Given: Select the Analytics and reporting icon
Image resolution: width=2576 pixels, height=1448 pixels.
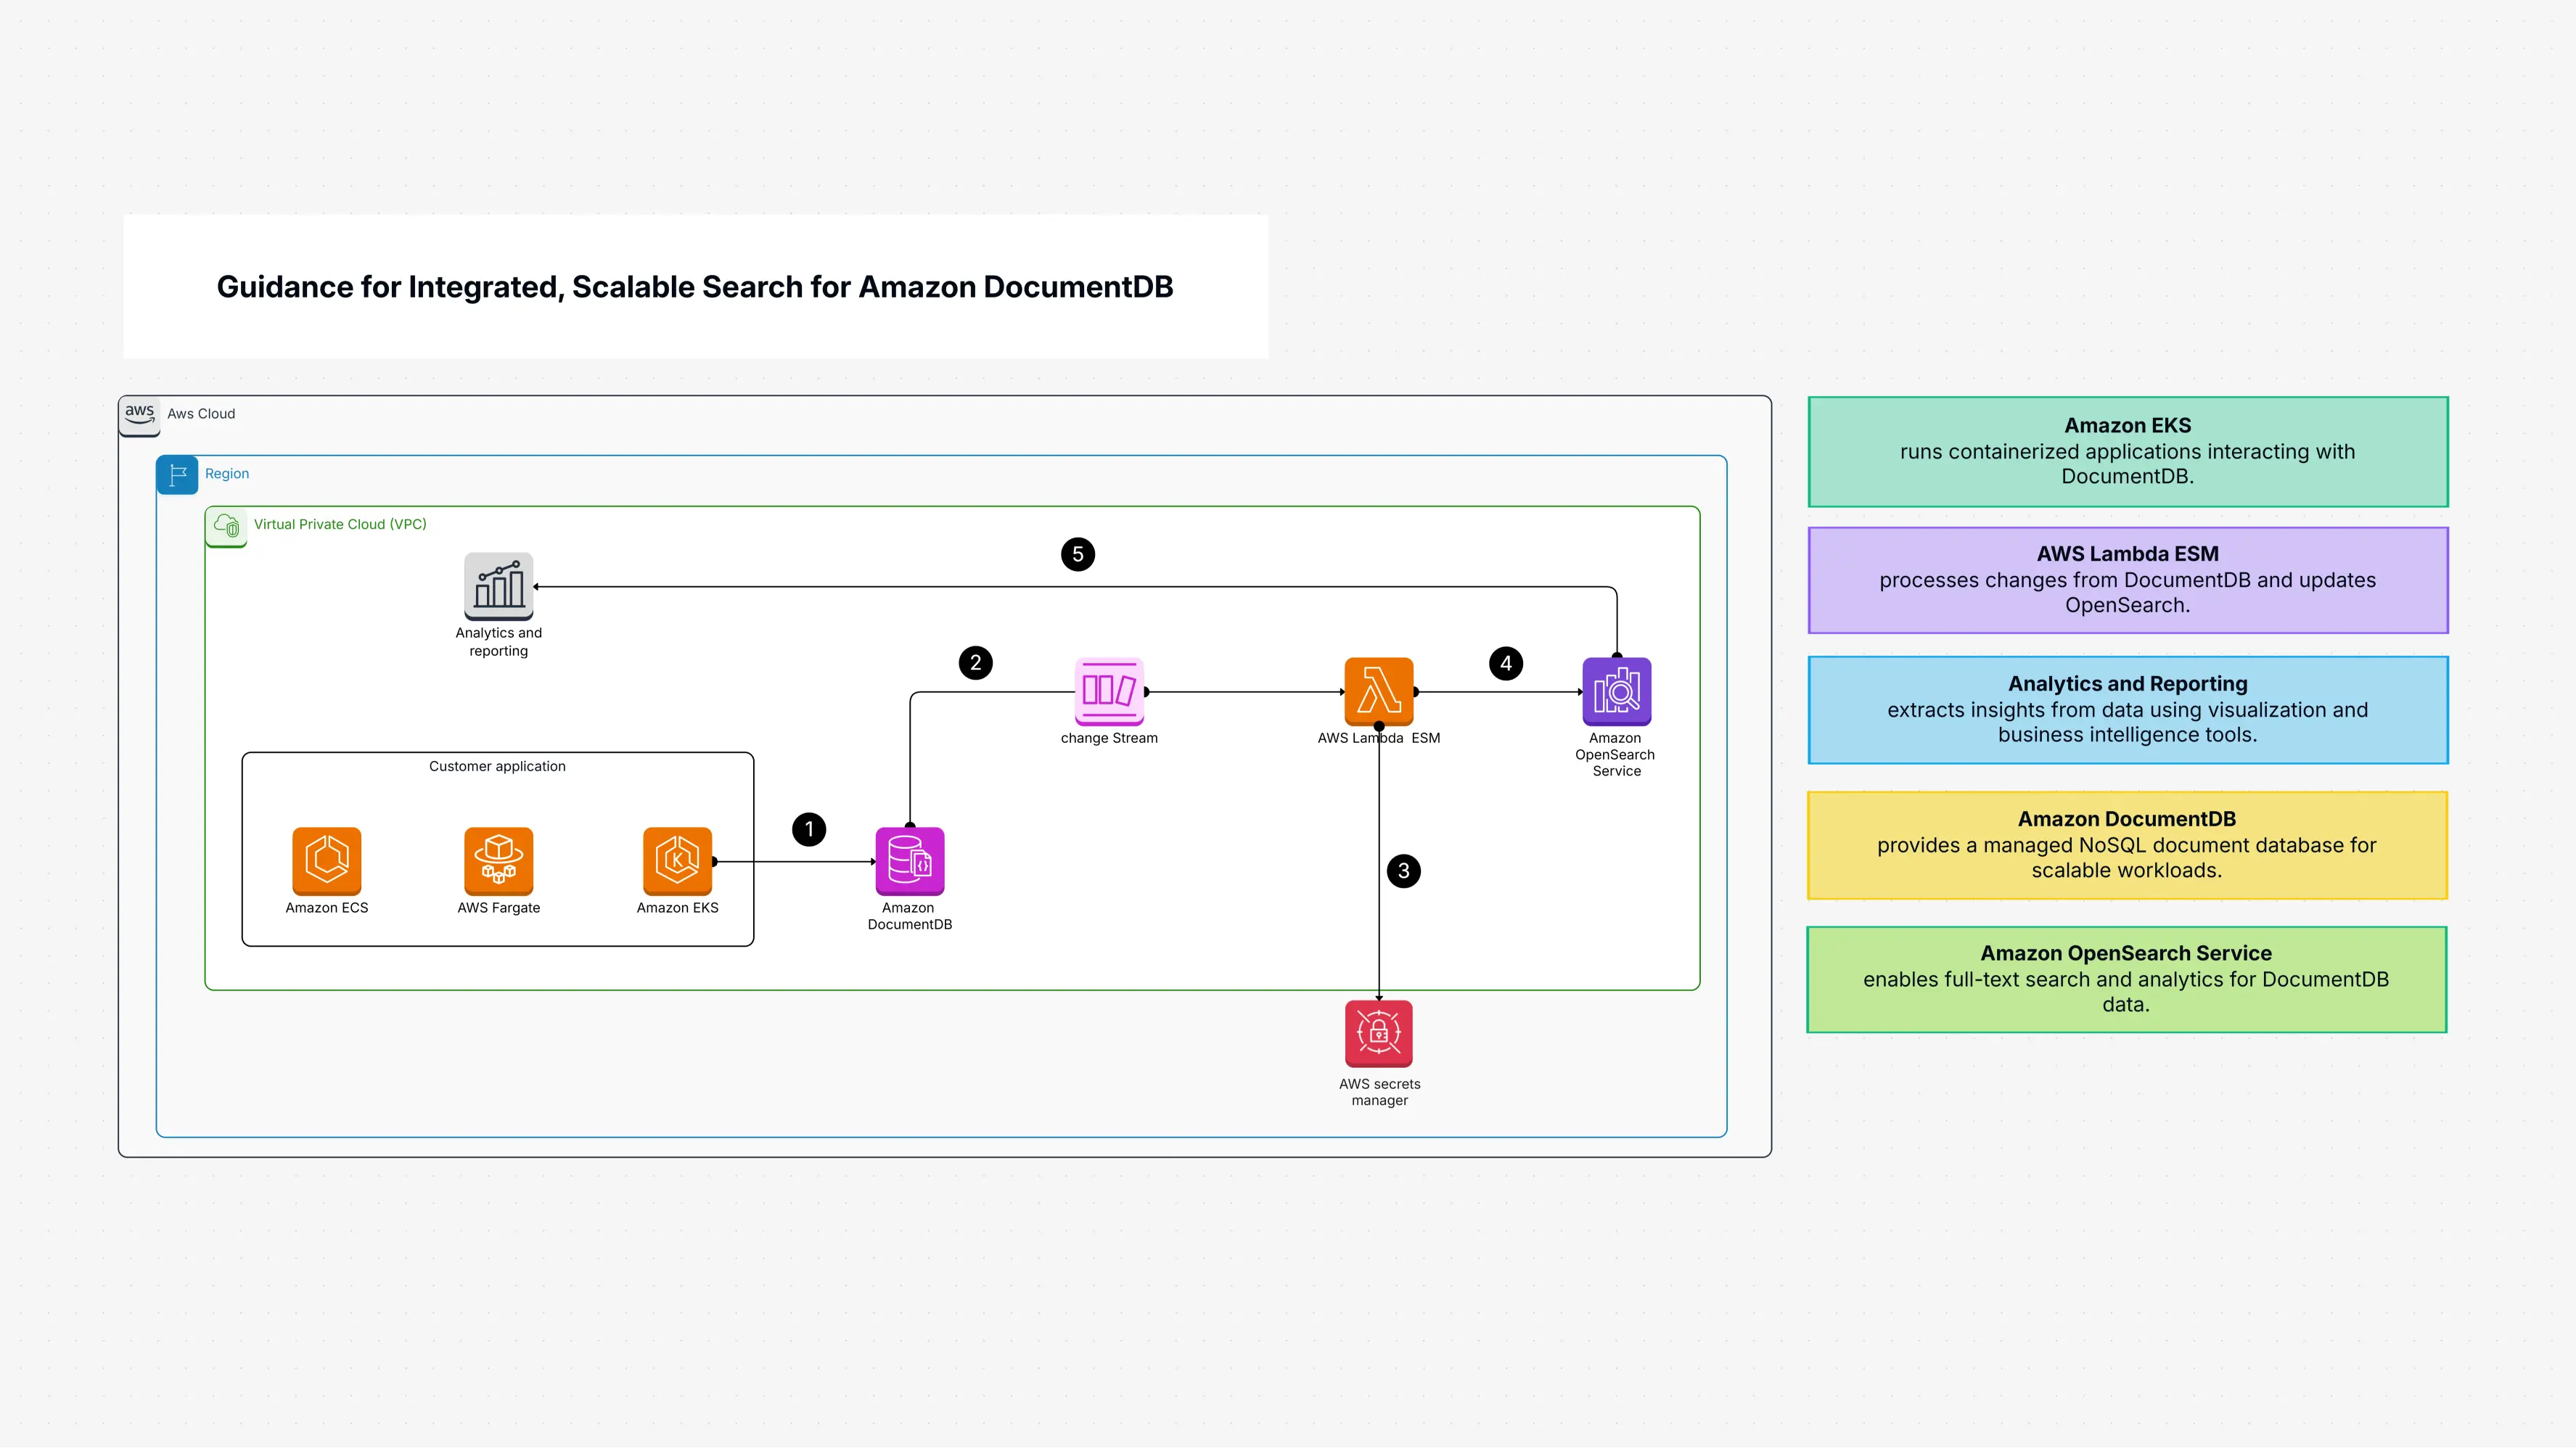Looking at the screenshot, I should (499, 586).
